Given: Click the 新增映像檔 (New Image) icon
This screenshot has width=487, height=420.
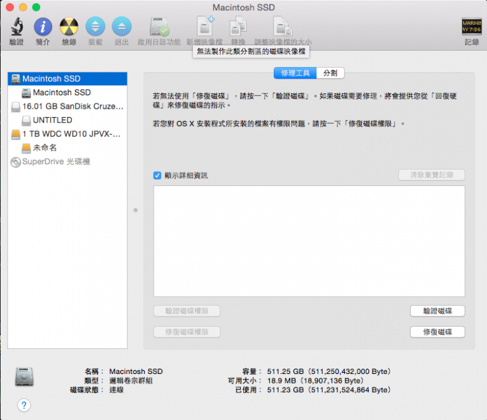Looking at the screenshot, I should (204, 27).
